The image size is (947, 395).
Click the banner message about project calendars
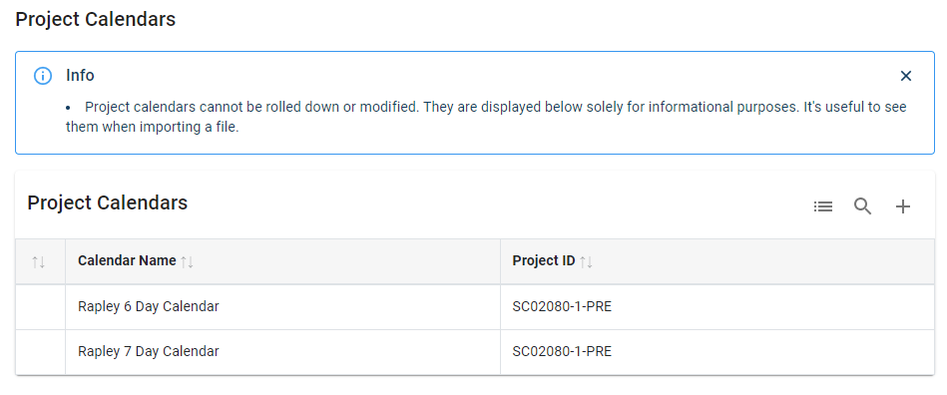486,117
